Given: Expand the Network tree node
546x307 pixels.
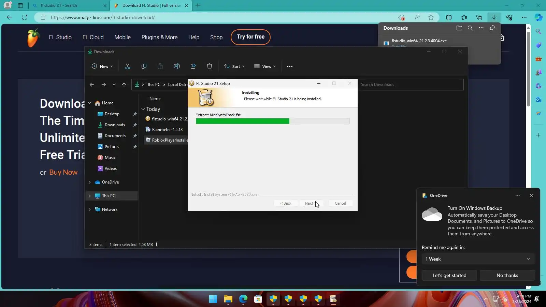Looking at the screenshot, I should click(90, 209).
